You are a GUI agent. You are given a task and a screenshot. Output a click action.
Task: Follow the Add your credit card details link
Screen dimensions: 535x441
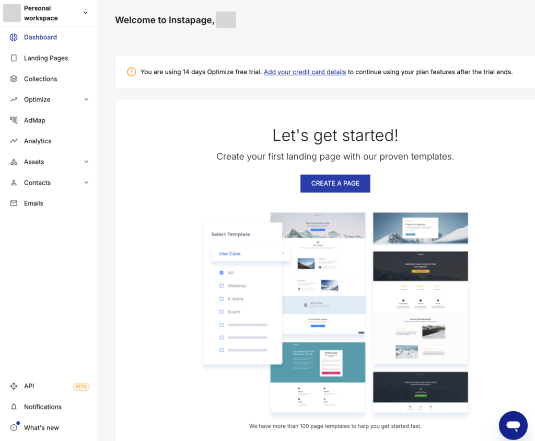[305, 72]
